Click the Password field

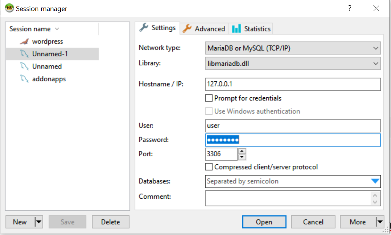(x=293, y=140)
